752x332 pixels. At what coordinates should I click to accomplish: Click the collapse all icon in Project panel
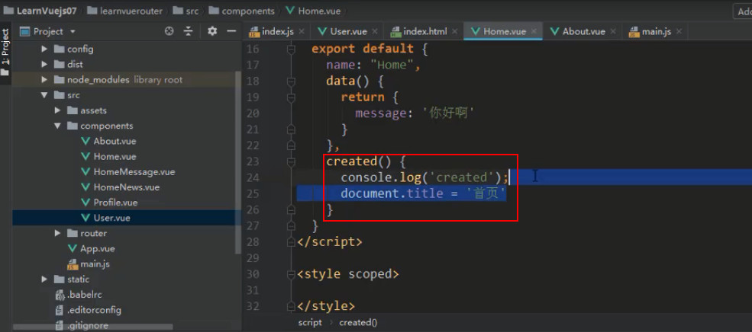pos(189,31)
